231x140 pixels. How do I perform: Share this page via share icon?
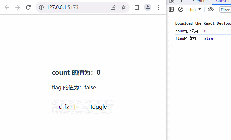pyautogui.click(x=113, y=7)
